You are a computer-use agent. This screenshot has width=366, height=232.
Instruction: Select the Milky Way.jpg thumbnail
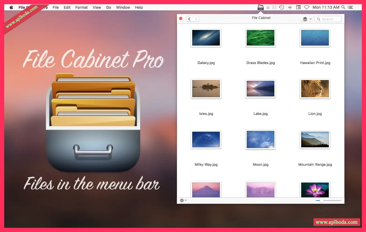point(206,139)
